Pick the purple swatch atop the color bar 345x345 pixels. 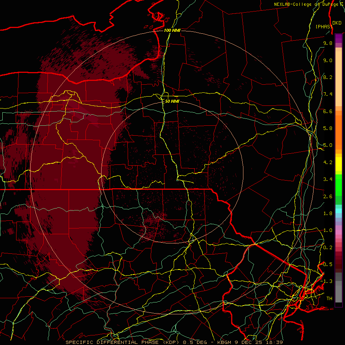338,38
